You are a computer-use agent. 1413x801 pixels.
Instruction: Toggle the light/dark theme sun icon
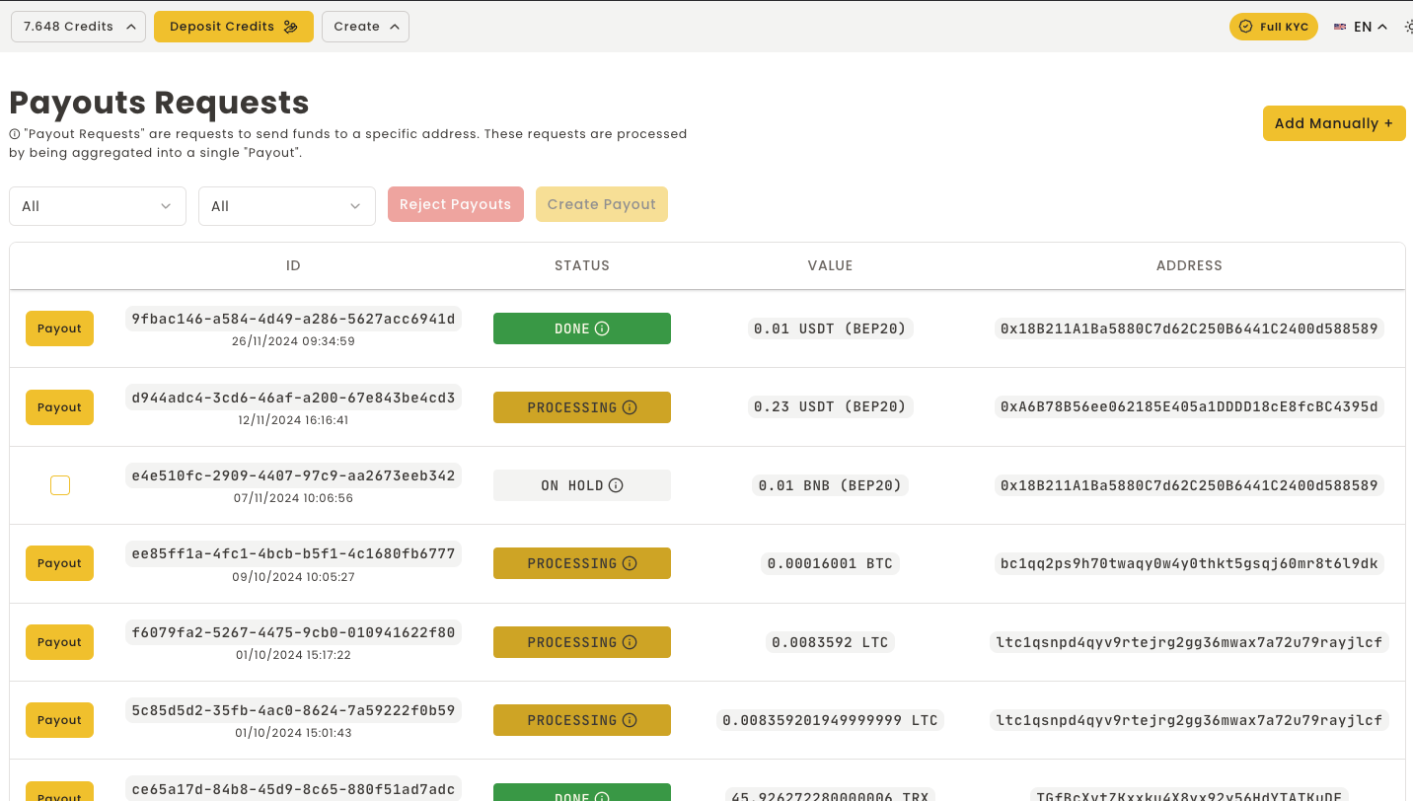tap(1408, 27)
